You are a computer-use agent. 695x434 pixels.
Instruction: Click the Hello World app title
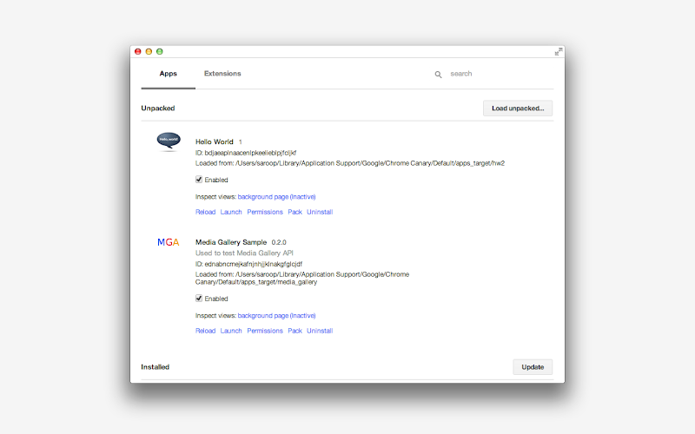tap(214, 141)
